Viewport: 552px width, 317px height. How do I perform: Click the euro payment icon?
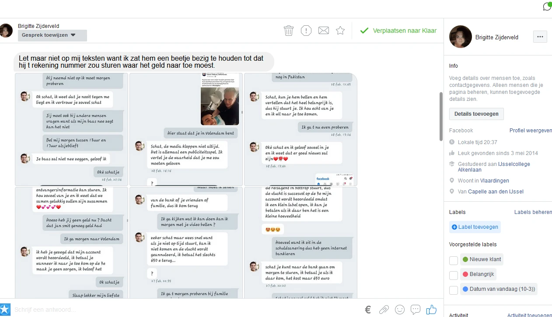368,310
